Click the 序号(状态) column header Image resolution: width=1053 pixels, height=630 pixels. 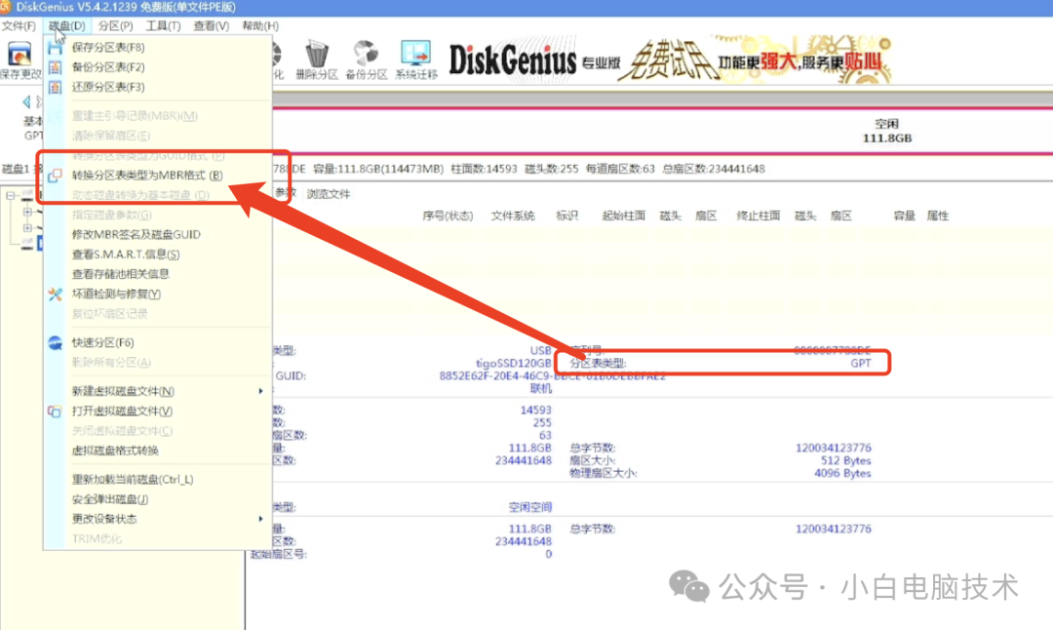[x=448, y=216]
